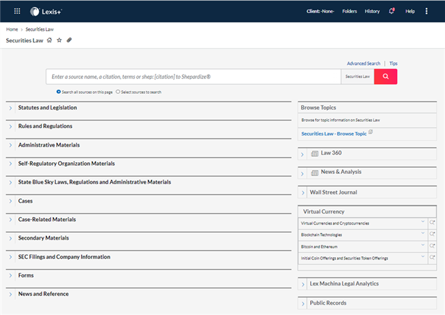Open Folders in top bar
Viewport: 445px width, 315px height.
click(x=349, y=12)
